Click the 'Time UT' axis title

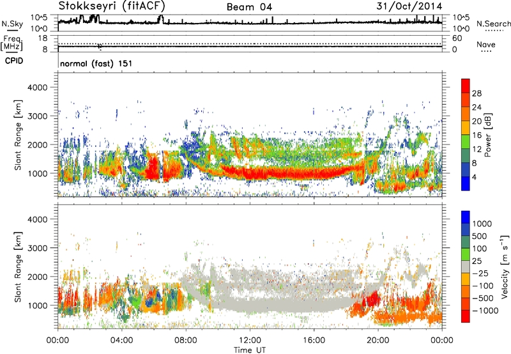250,350
